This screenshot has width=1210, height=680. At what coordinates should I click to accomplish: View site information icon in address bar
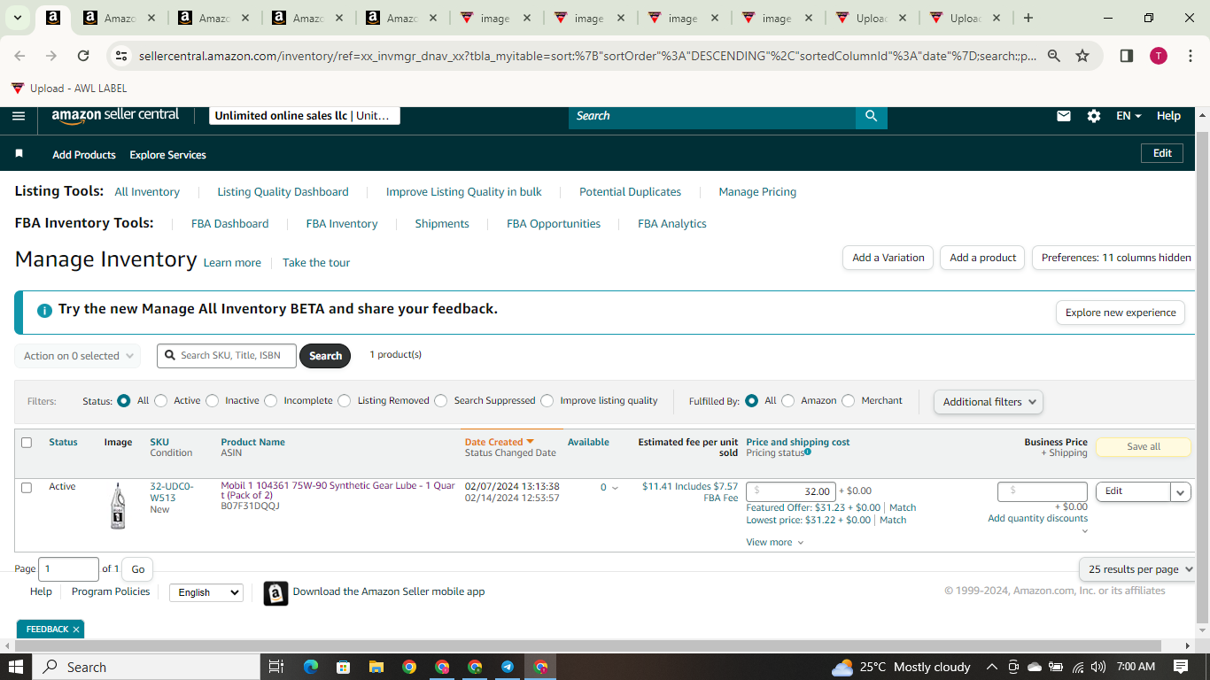[x=122, y=56]
